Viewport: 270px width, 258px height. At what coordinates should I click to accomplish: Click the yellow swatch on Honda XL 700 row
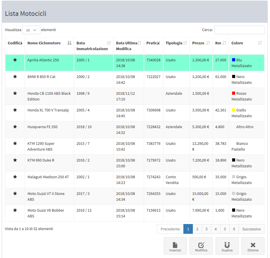pos(234,110)
